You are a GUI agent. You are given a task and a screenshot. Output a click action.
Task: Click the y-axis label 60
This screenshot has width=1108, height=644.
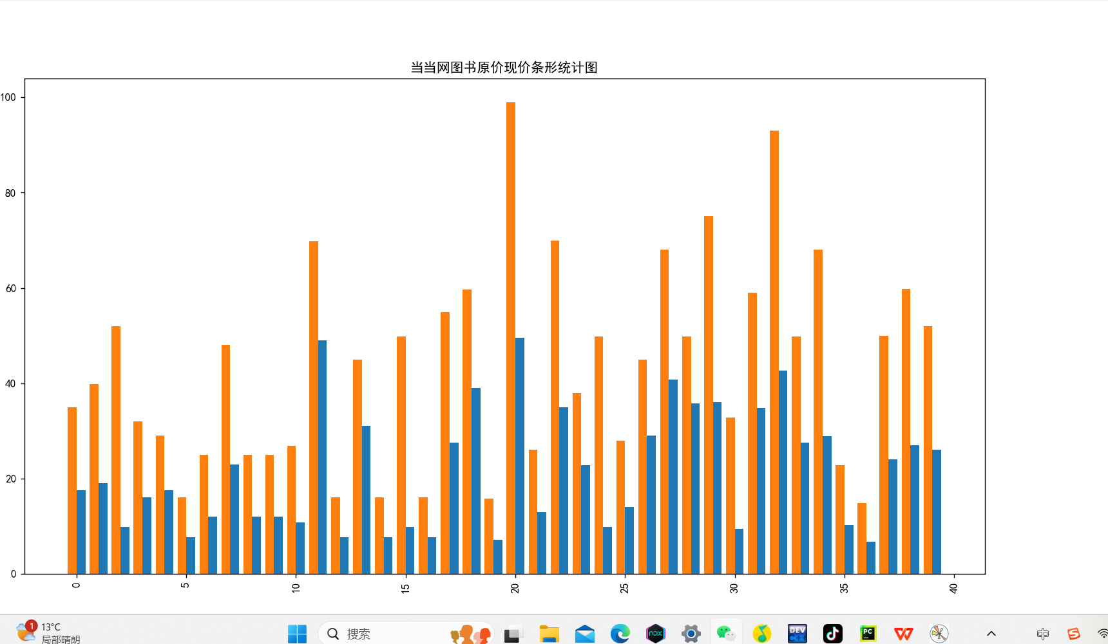click(10, 288)
